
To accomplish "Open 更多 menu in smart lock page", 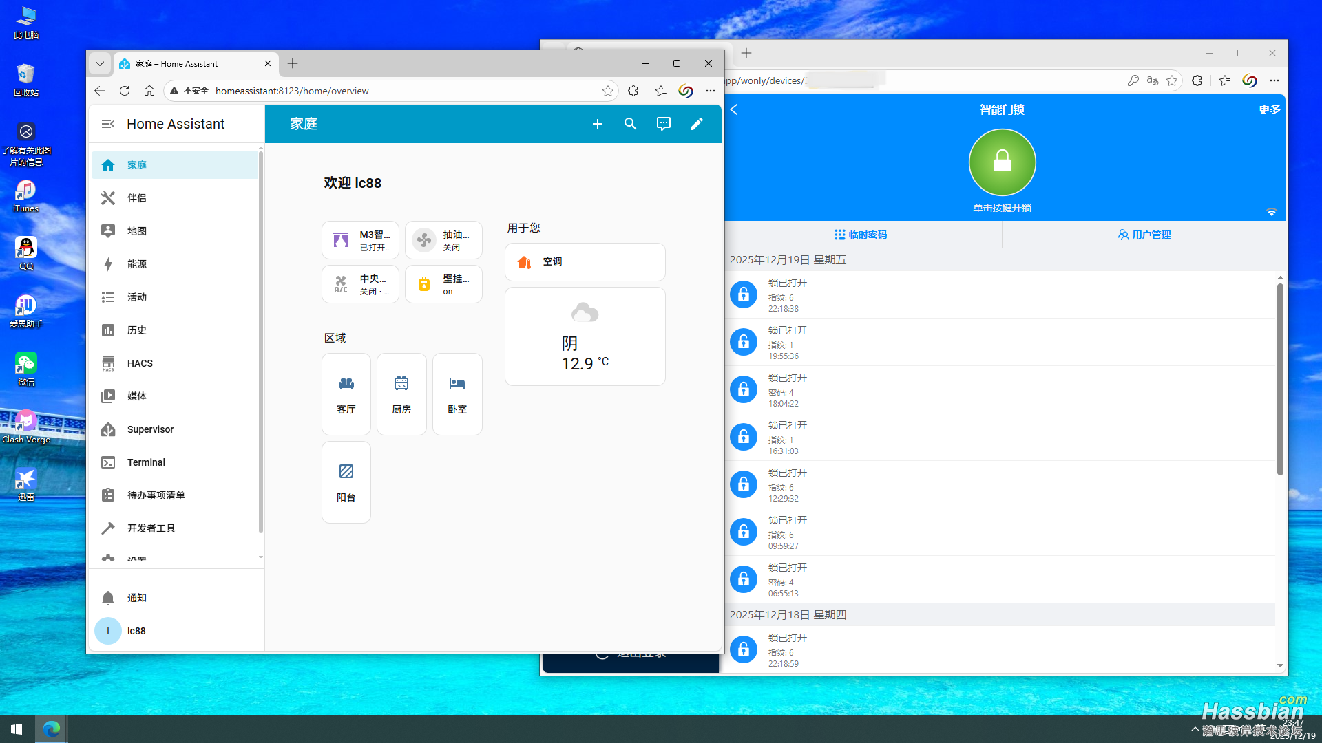I will (x=1269, y=109).
